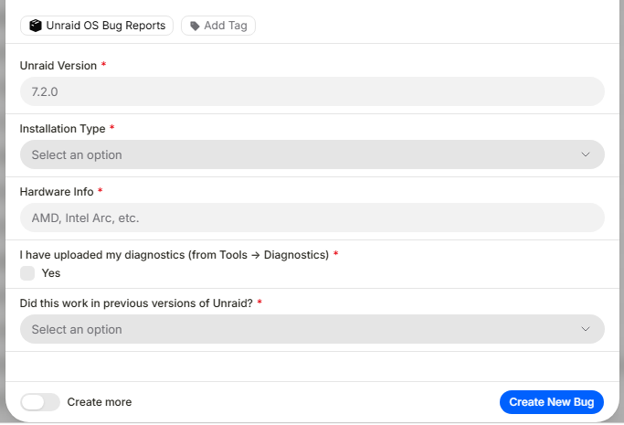The width and height of the screenshot is (624, 425).
Task: Click the Hardware Info text field
Action: (x=312, y=218)
